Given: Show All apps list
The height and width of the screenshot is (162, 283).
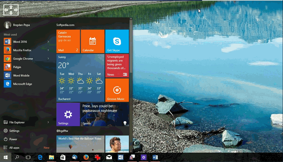Looking at the screenshot, I should point(12,148).
